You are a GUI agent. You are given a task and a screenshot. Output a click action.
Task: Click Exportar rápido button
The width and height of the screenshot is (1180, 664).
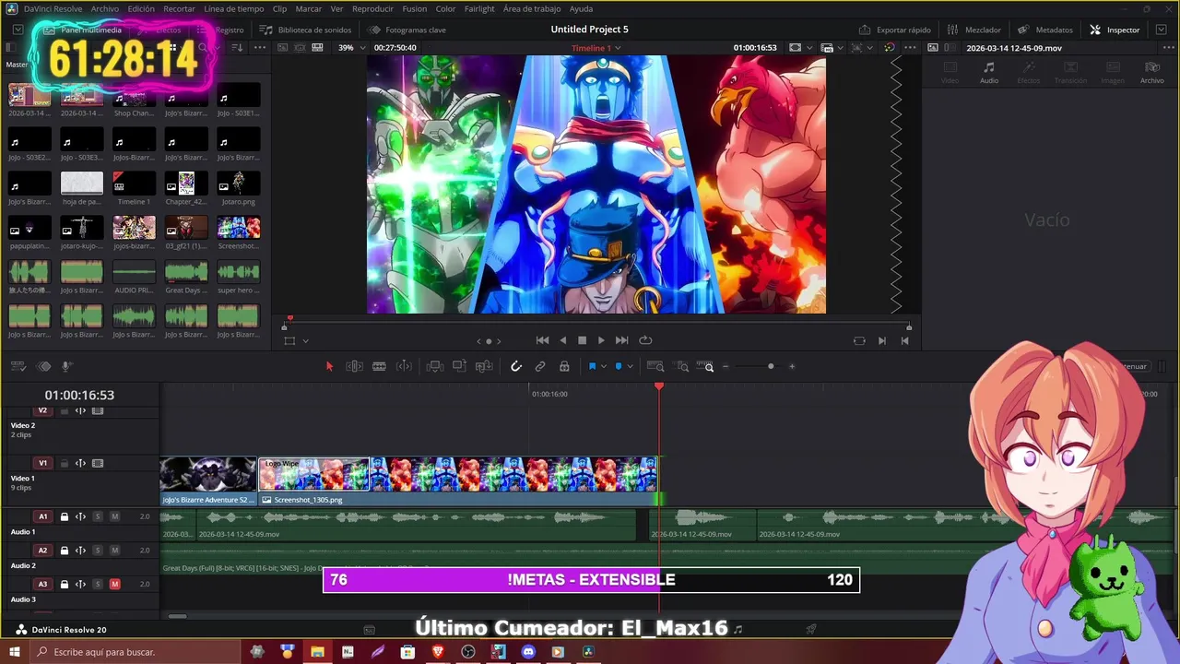(895, 30)
